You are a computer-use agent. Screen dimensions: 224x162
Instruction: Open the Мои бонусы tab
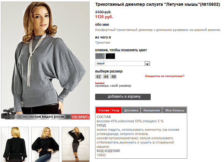(174, 110)
